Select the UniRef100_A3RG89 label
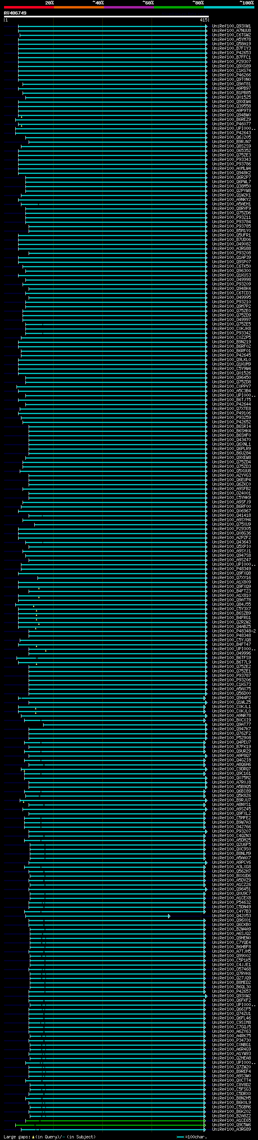Screen dimensions: 258x1140 coord(231,1129)
